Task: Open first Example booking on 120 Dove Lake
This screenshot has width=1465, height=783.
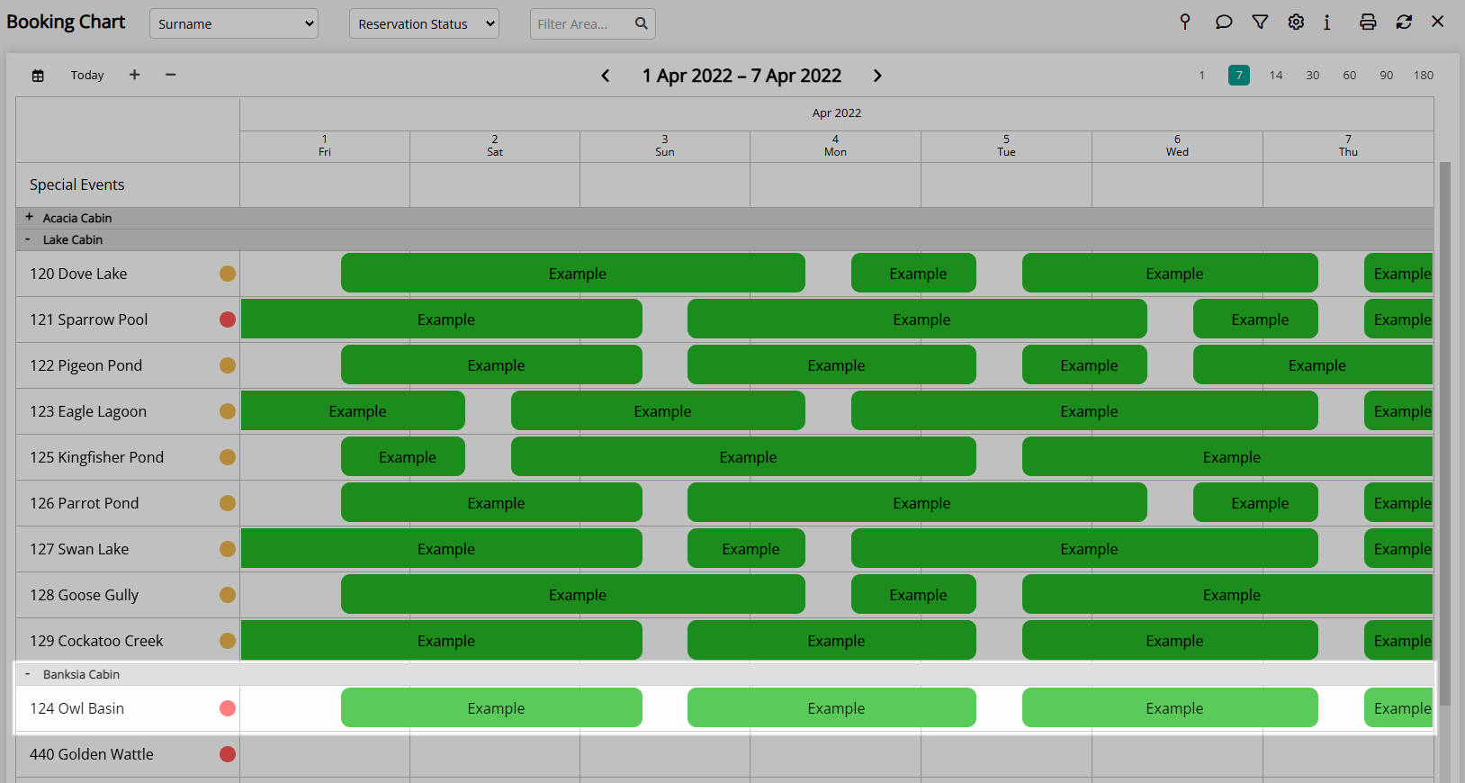Action: pos(573,273)
